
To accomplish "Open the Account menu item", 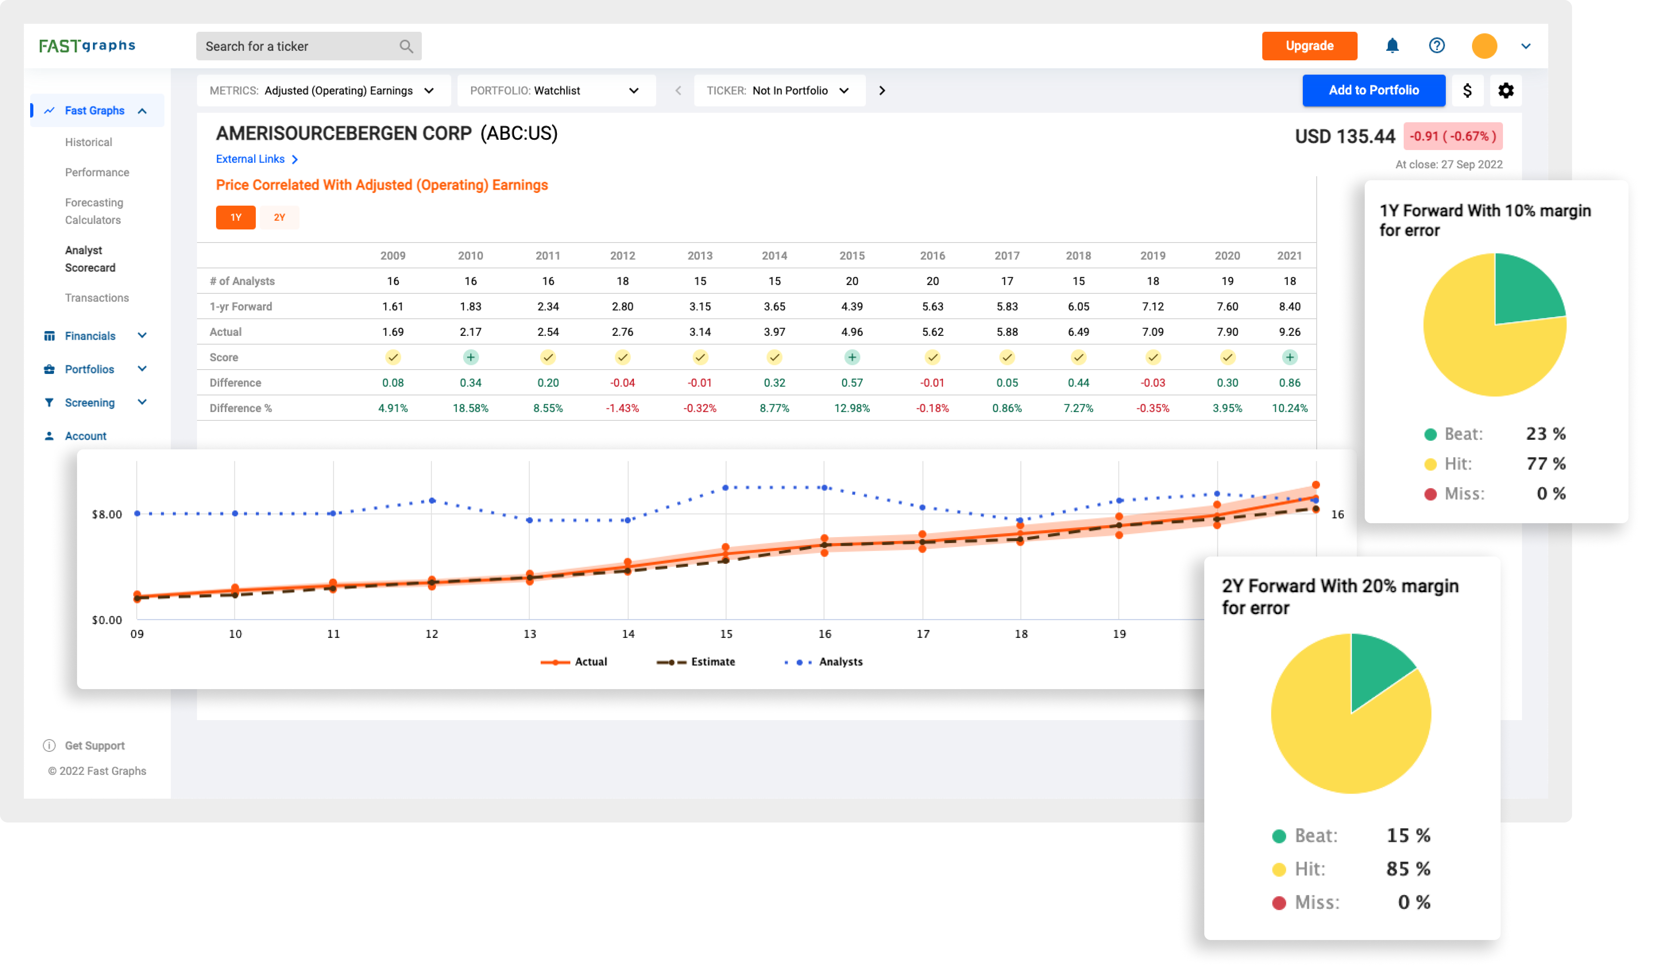I will (x=85, y=435).
